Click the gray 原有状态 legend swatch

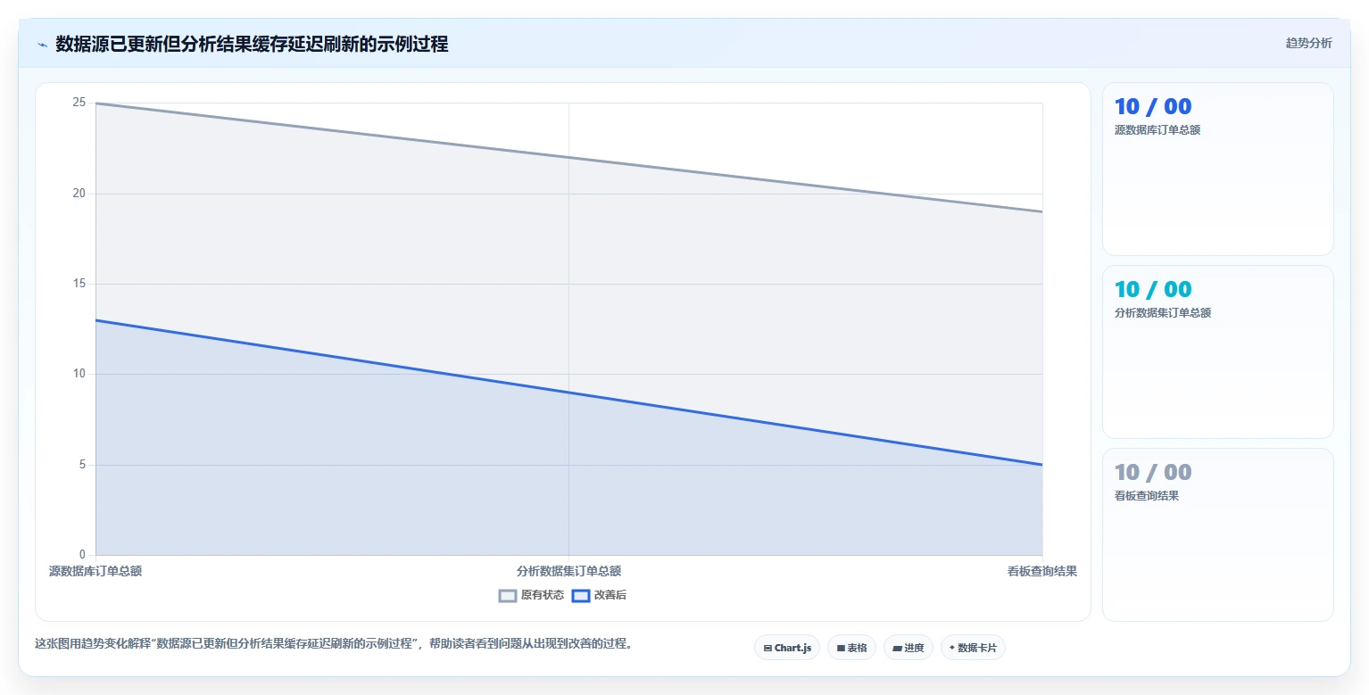[508, 595]
